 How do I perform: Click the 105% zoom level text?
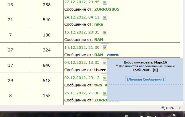point(170,108)
